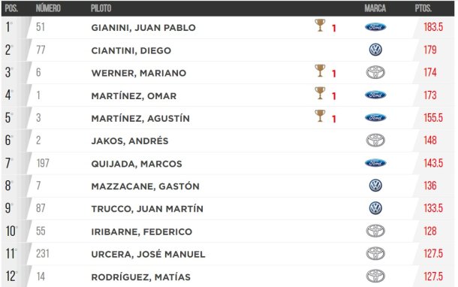Click the Toyota logo beside Werner, Mariano

pos(375,72)
